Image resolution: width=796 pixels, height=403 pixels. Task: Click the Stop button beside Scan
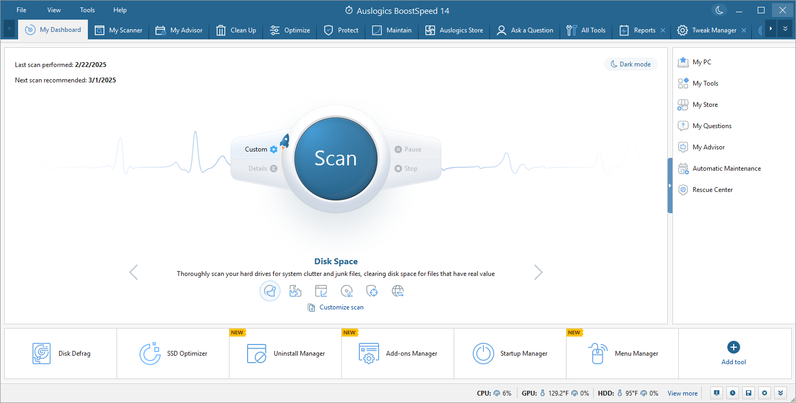406,169
